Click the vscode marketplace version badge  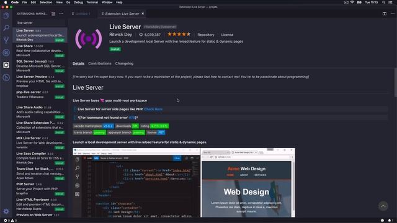94,126
